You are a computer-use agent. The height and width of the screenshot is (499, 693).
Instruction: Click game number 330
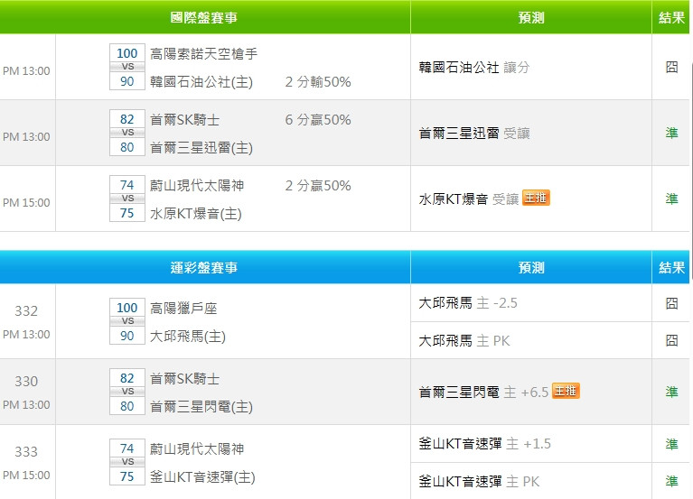pos(26,381)
